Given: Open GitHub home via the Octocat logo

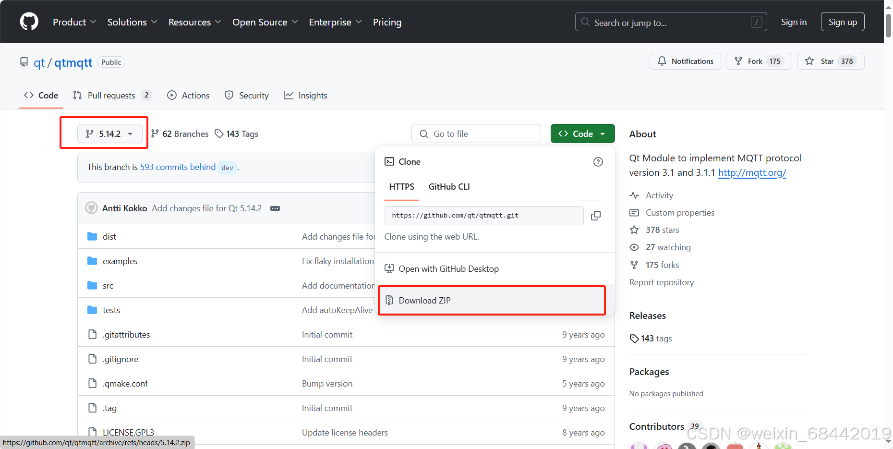Looking at the screenshot, I should coord(29,22).
